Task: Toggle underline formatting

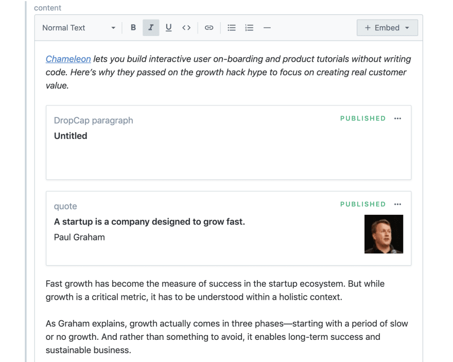Action: coord(168,28)
